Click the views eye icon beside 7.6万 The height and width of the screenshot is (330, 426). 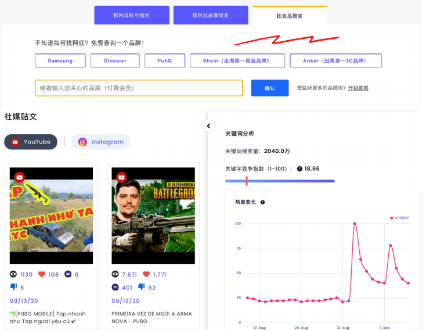point(115,274)
